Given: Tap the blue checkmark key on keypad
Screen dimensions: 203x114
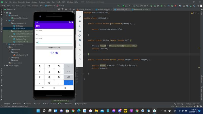Looking at the screenshot, I should (x=69, y=83).
